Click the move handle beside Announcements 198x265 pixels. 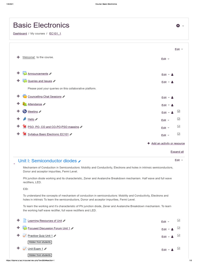coord(18,73)
